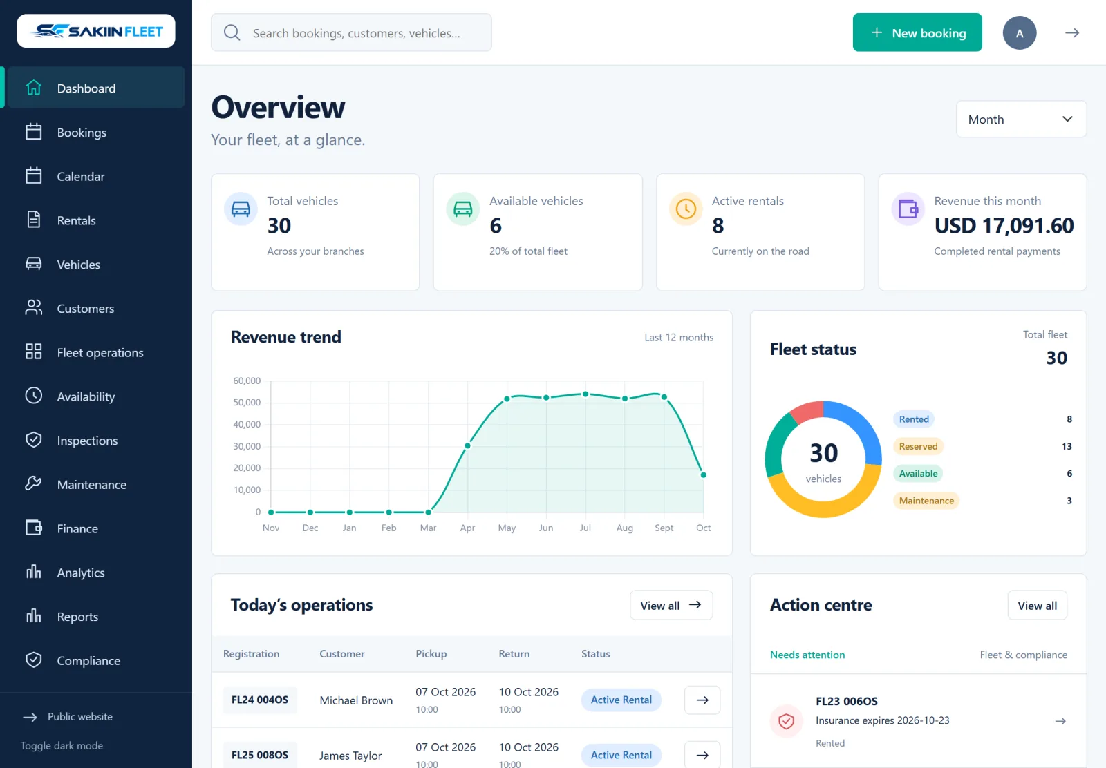Go to the Calendar menu item

click(x=96, y=176)
